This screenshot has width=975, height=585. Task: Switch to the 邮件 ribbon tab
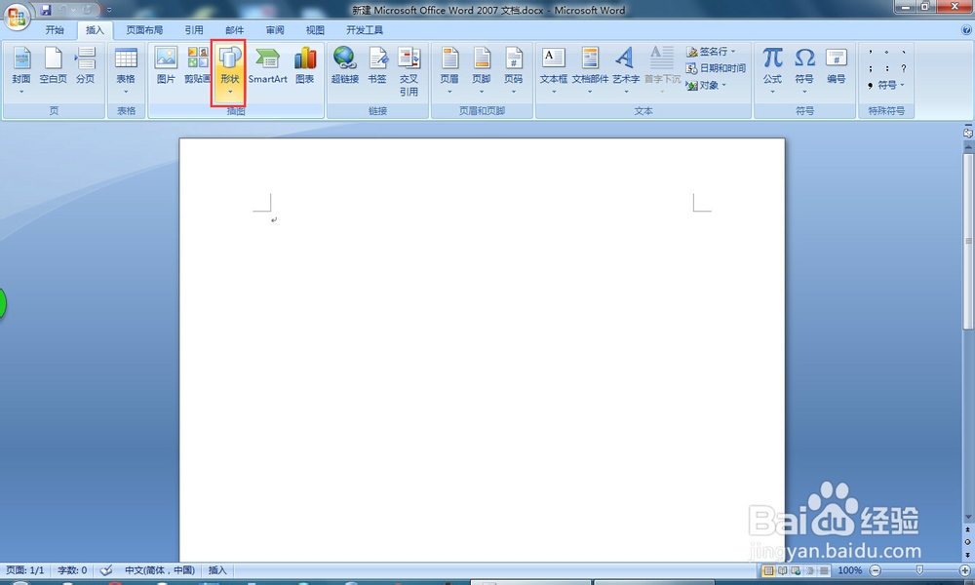(x=234, y=29)
